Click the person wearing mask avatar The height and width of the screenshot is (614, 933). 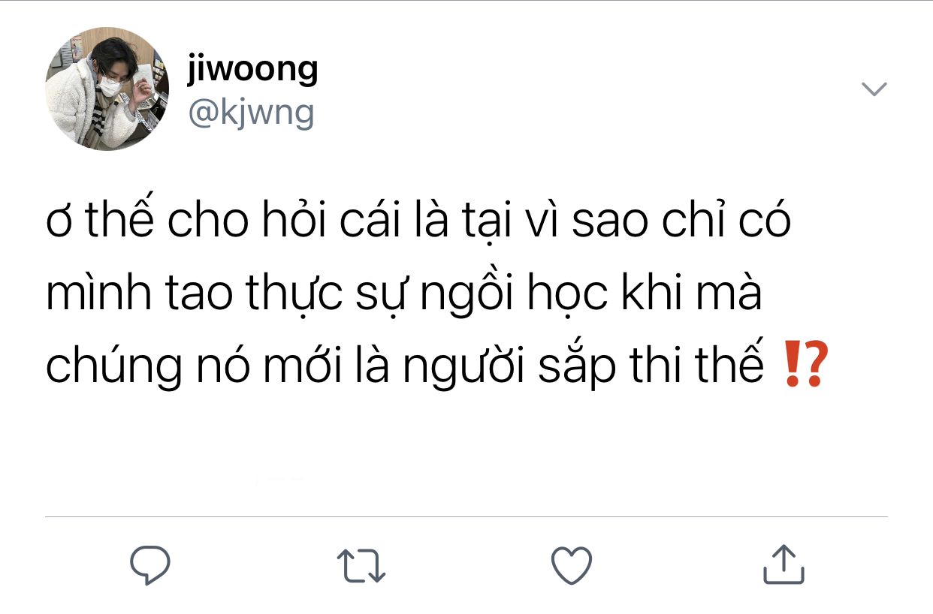point(107,89)
